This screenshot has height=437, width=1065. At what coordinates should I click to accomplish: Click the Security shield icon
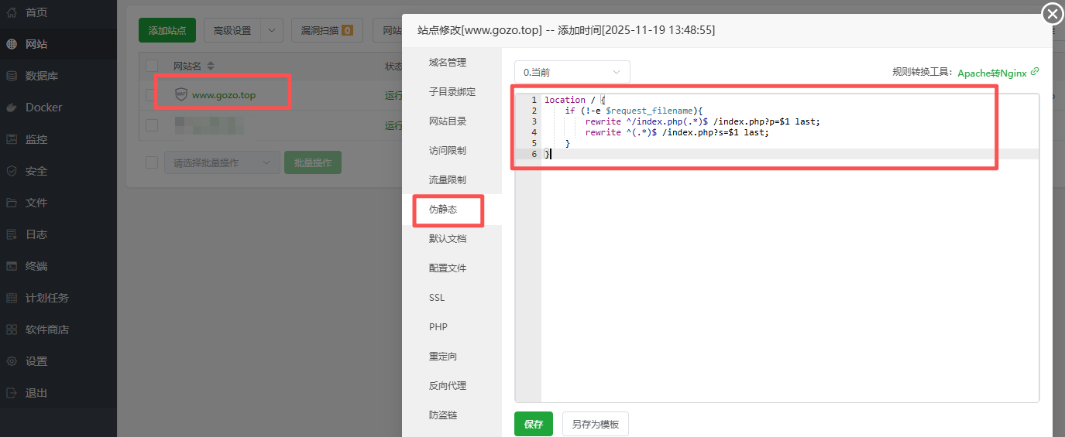pos(12,171)
